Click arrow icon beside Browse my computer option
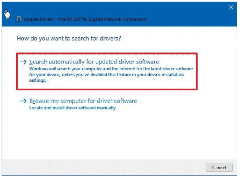 point(23,101)
